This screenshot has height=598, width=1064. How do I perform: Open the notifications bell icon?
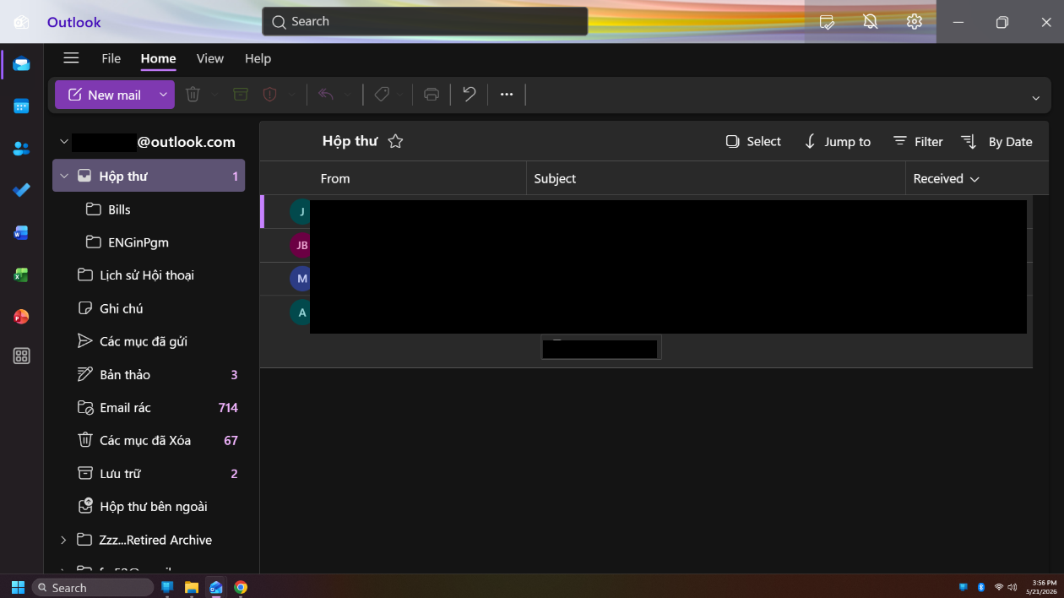pyautogui.click(x=871, y=22)
